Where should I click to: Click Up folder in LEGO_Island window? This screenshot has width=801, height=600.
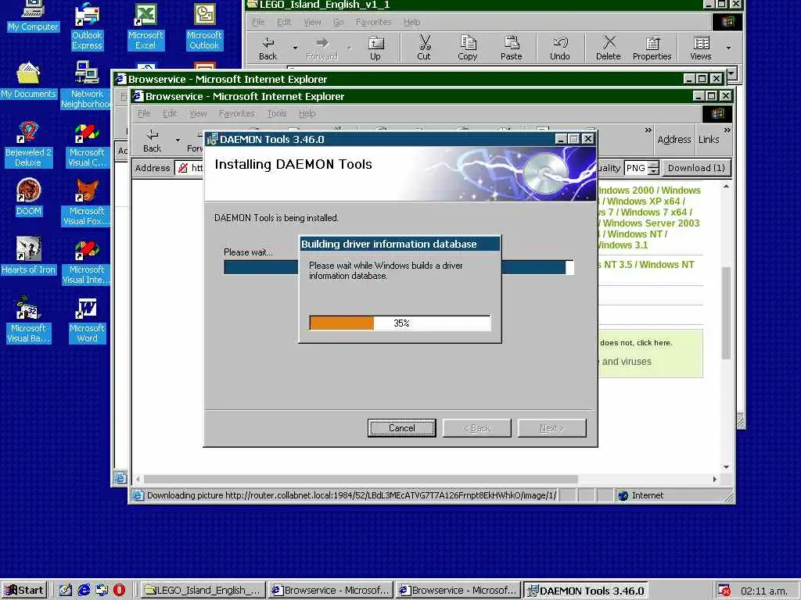click(375, 48)
